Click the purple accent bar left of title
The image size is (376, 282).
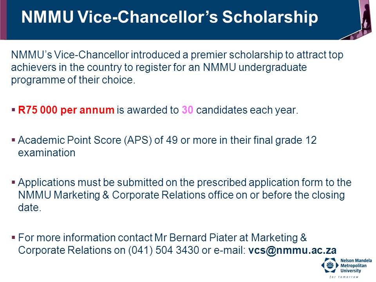pyautogui.click(x=4, y=20)
